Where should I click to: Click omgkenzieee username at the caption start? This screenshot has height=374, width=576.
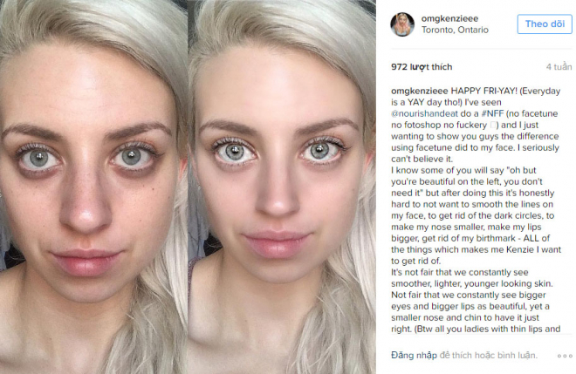point(420,91)
